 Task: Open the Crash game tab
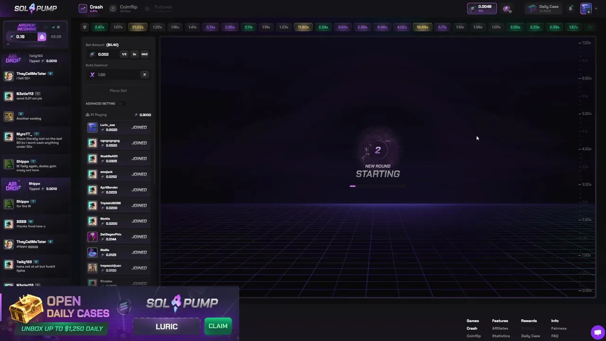pyautogui.click(x=91, y=8)
